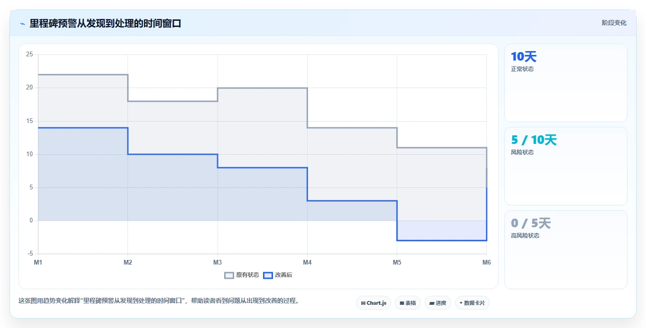This screenshot has width=646, height=328.
Task: Click the M1 x-axis label
Action: pos(38,262)
